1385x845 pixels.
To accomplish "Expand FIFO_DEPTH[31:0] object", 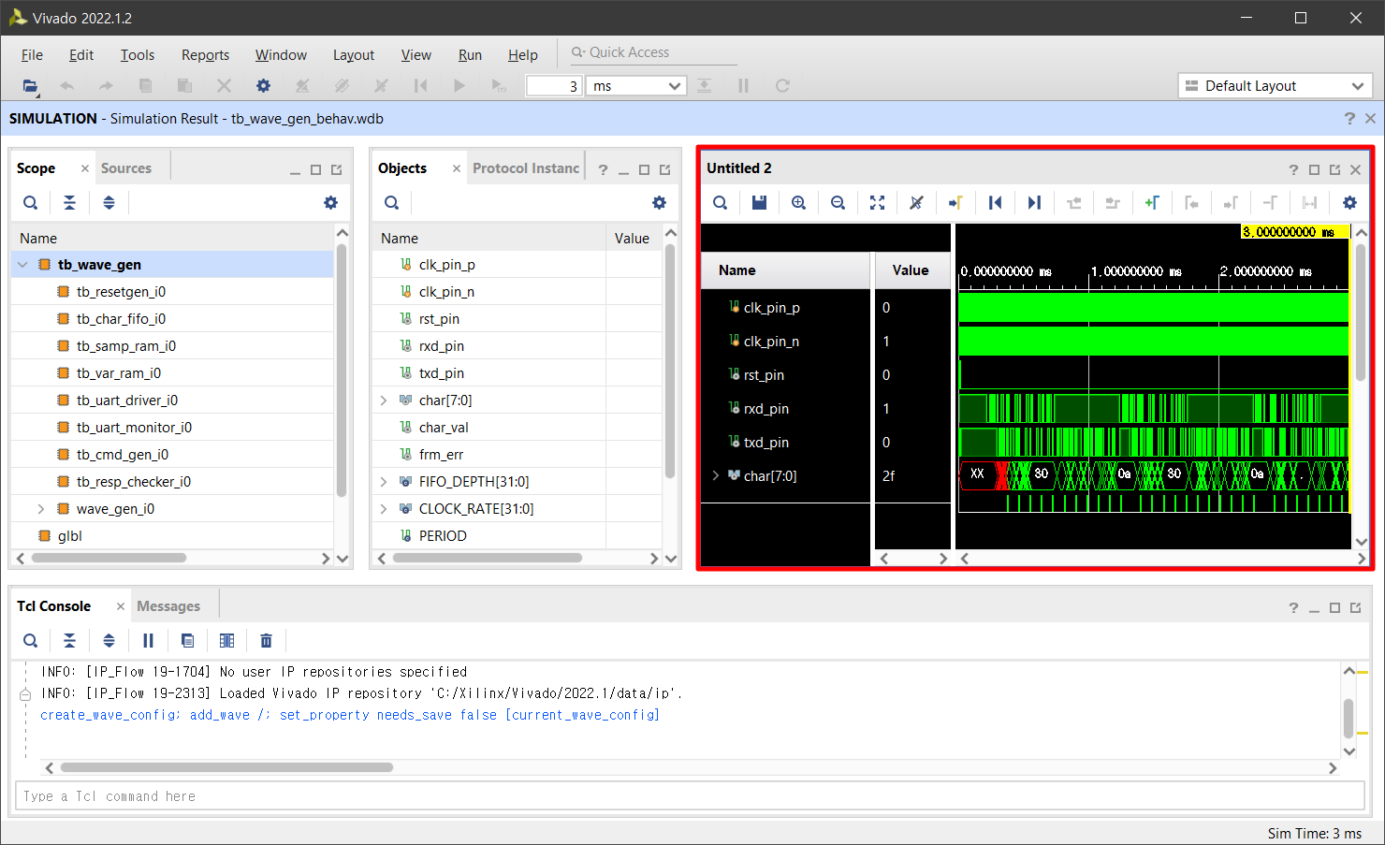I will tap(384, 482).
